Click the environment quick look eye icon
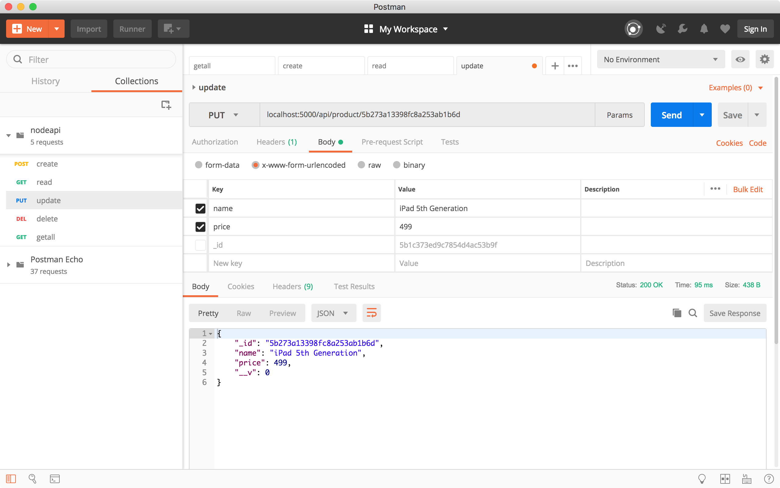 740,59
